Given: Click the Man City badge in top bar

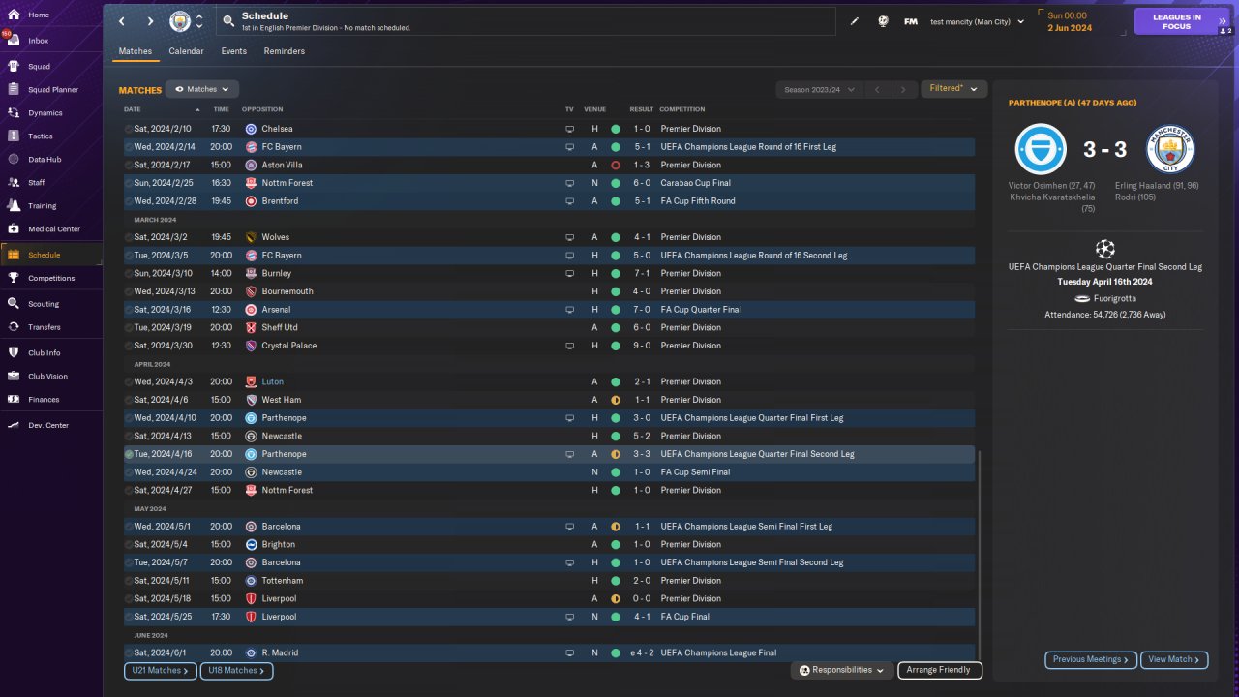Looking at the screenshot, I should click(x=180, y=21).
